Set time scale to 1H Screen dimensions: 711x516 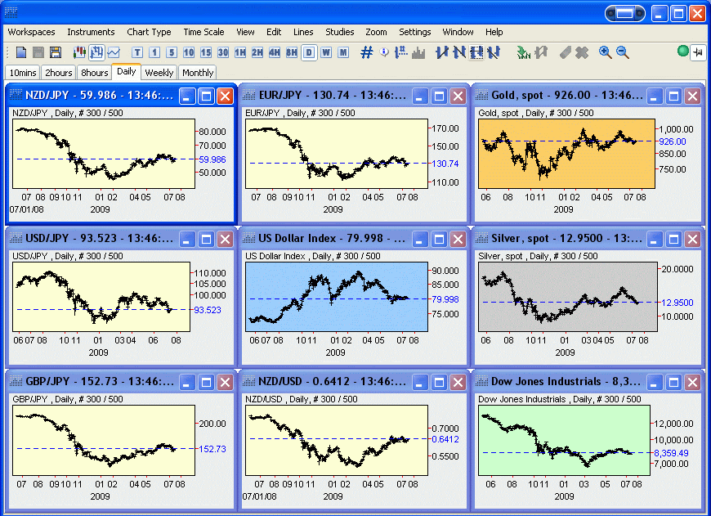point(240,52)
